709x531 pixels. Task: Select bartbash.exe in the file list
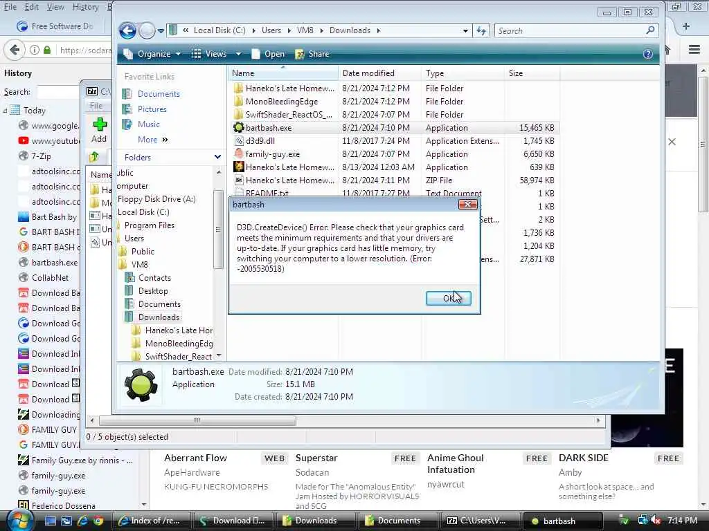coord(268,128)
